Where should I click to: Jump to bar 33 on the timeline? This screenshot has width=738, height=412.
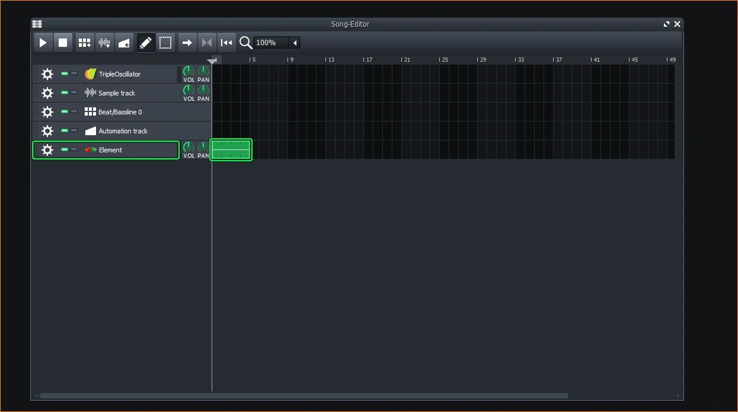520,59
